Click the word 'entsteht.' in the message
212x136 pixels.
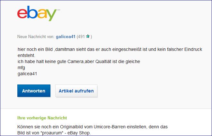[x=26, y=55]
